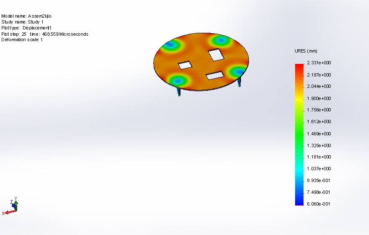Click the largest rectangular cutout in plate
This screenshot has height=235, width=369.
point(216,55)
